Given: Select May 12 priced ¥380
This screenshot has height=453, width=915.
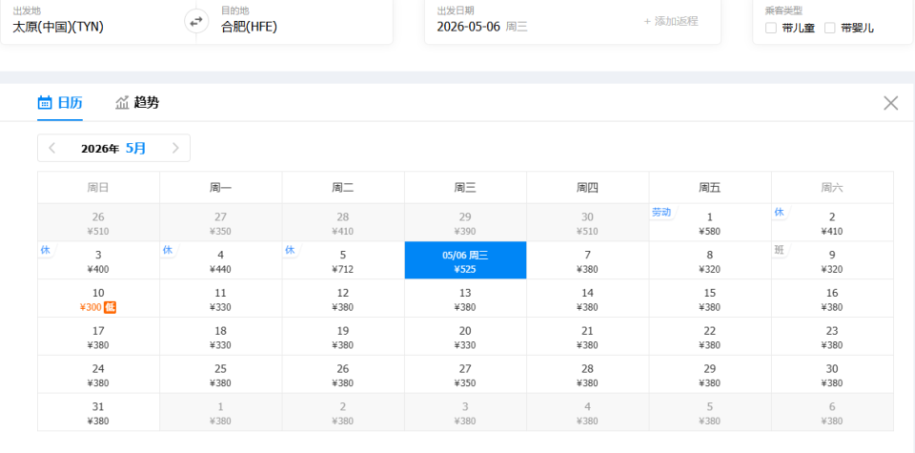Looking at the screenshot, I should tap(343, 299).
